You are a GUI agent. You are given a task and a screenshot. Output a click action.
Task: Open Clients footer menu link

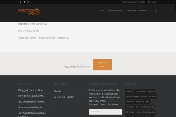coord(57,91)
